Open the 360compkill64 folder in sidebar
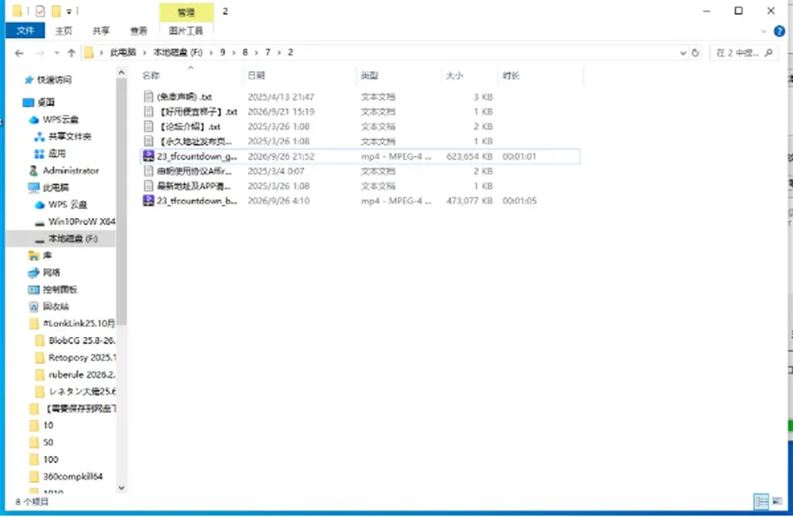The image size is (793, 517). [66, 477]
